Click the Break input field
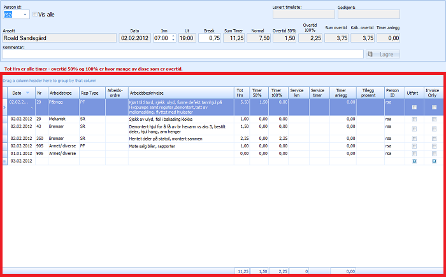The height and width of the screenshot is (277, 446). pyautogui.click(x=210, y=38)
